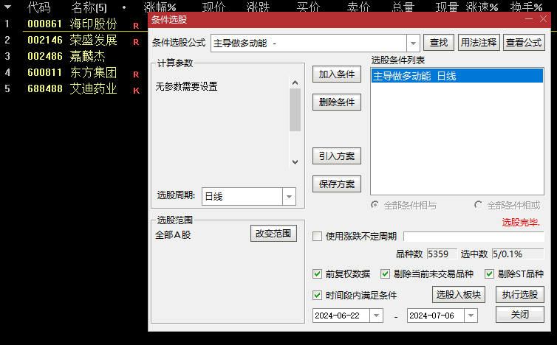Select stock row 000861 海印股份
This screenshot has width=557, height=345.
tap(74, 24)
